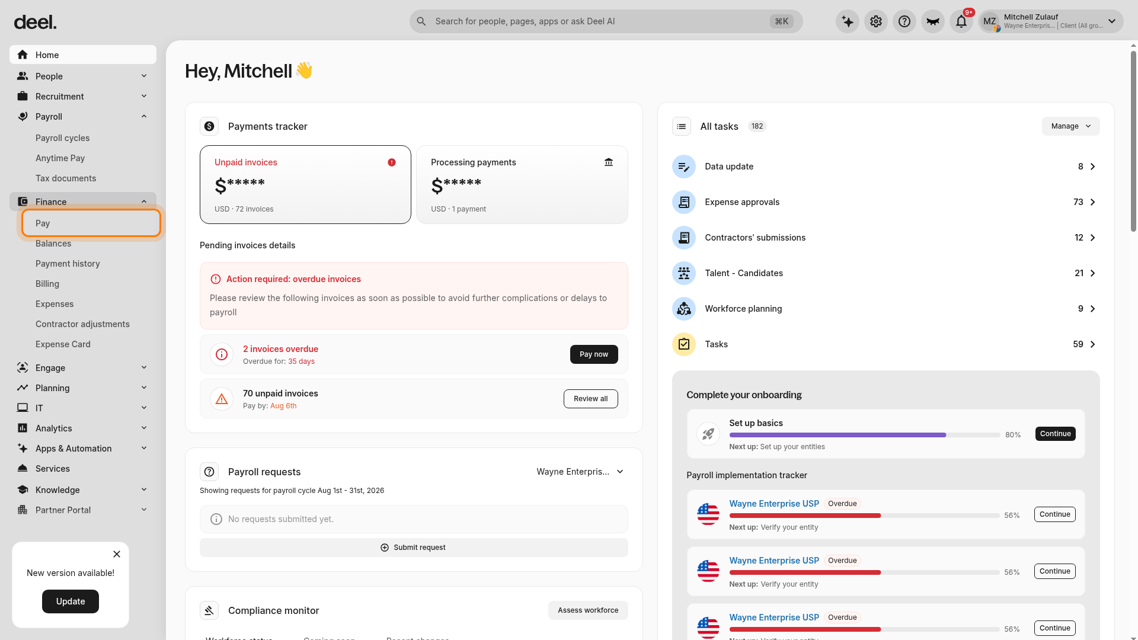Expand the Planning menu chevron
Image resolution: width=1138 pixels, height=640 pixels.
coord(144,388)
